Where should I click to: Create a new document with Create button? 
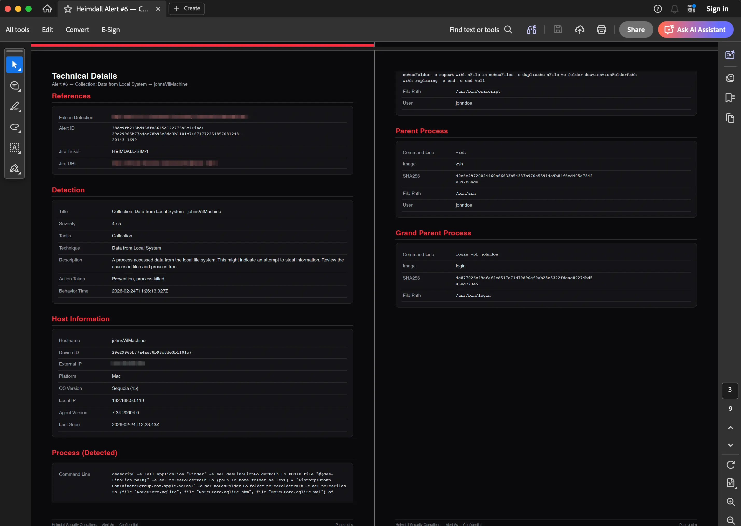pos(187,9)
